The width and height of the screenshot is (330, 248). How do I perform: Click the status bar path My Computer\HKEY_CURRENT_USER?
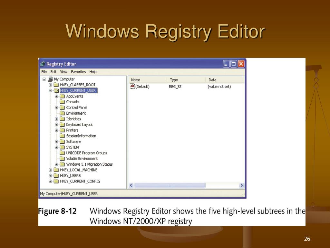(69, 194)
